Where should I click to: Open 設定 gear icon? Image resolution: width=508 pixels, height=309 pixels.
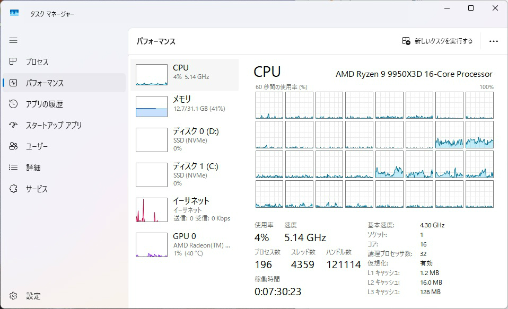(14, 296)
